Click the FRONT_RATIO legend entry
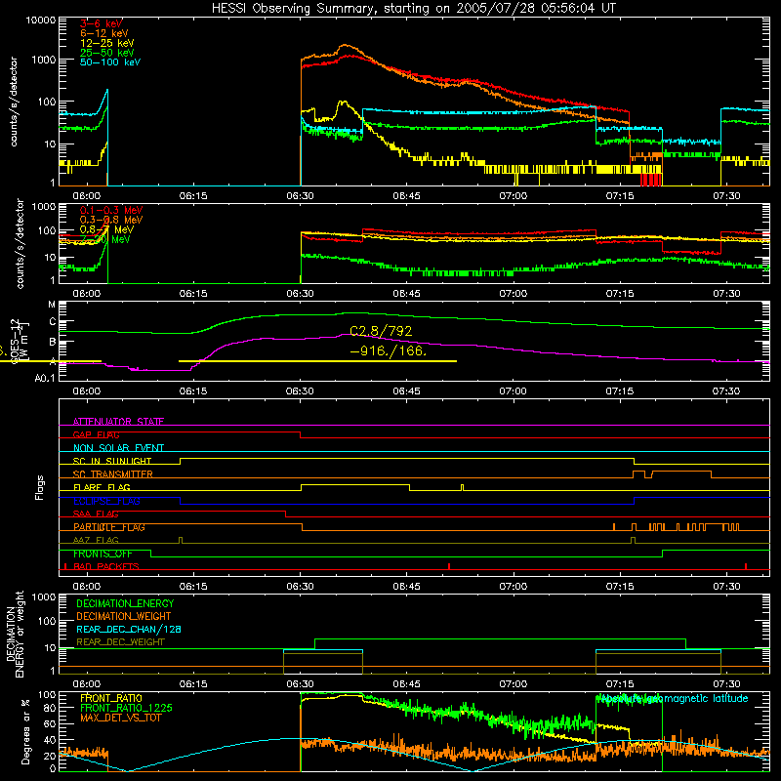The width and height of the screenshot is (781, 781). click(x=111, y=698)
